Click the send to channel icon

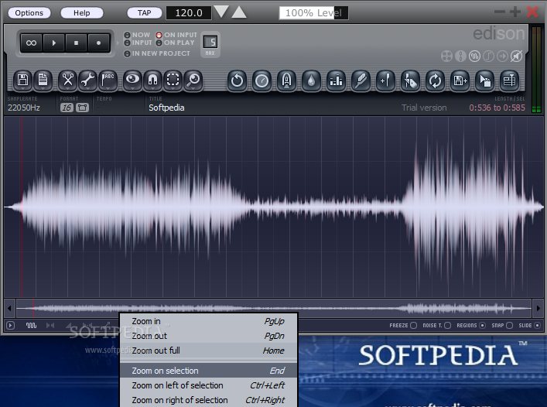[510, 81]
